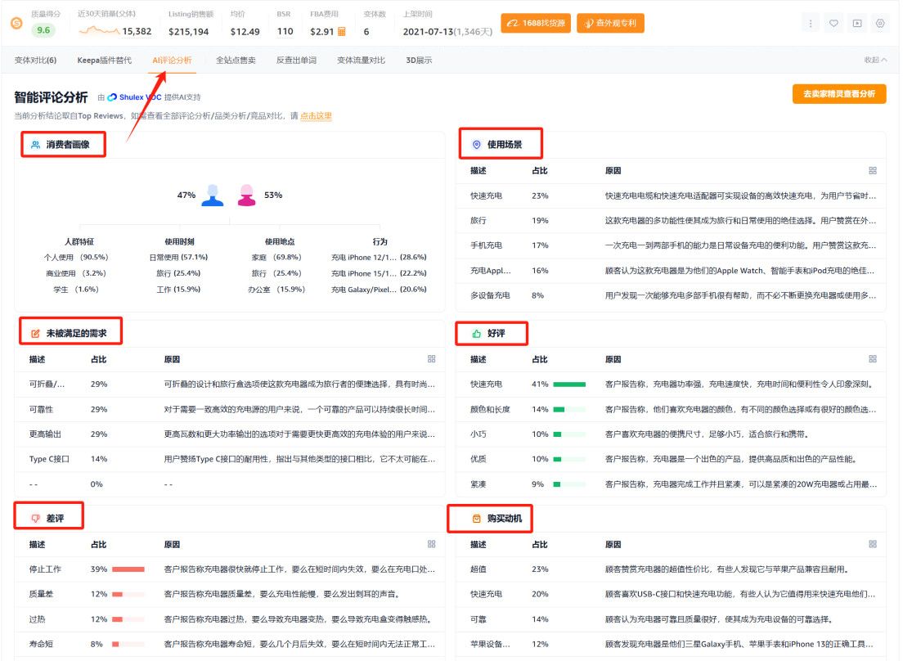
Task: Select the 旅行 19% usage scenario row
Action: point(671,221)
